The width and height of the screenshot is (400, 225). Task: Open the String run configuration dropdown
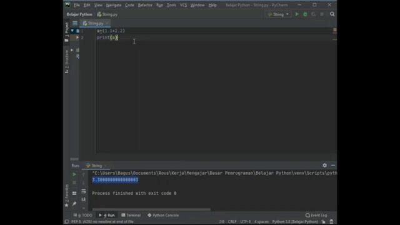point(278,14)
